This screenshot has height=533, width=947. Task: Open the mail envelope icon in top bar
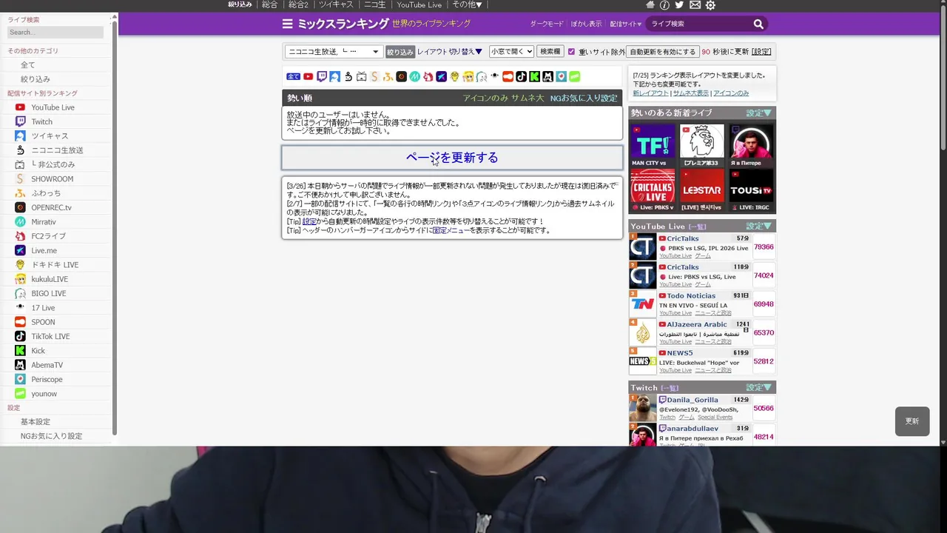[695, 5]
